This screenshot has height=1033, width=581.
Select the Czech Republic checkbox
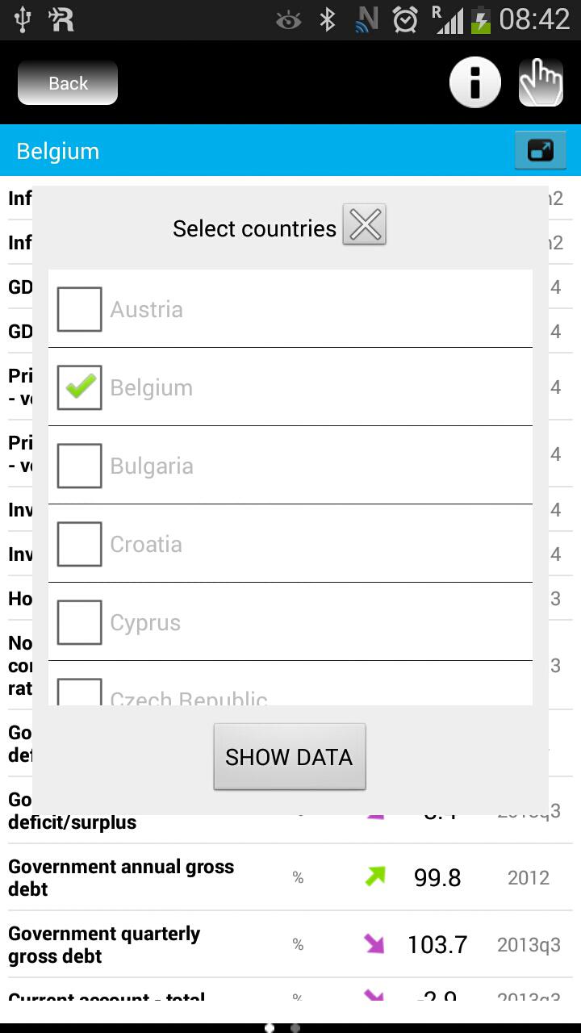[79, 692]
